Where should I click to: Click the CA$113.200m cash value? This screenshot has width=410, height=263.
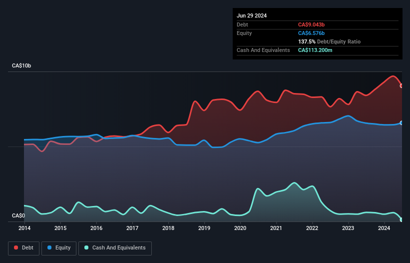coord(315,50)
